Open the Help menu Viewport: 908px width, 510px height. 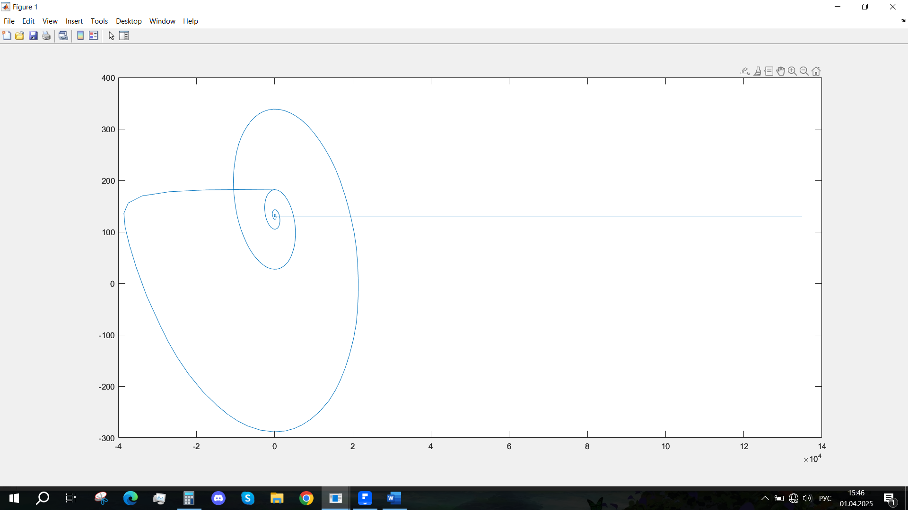click(x=191, y=21)
